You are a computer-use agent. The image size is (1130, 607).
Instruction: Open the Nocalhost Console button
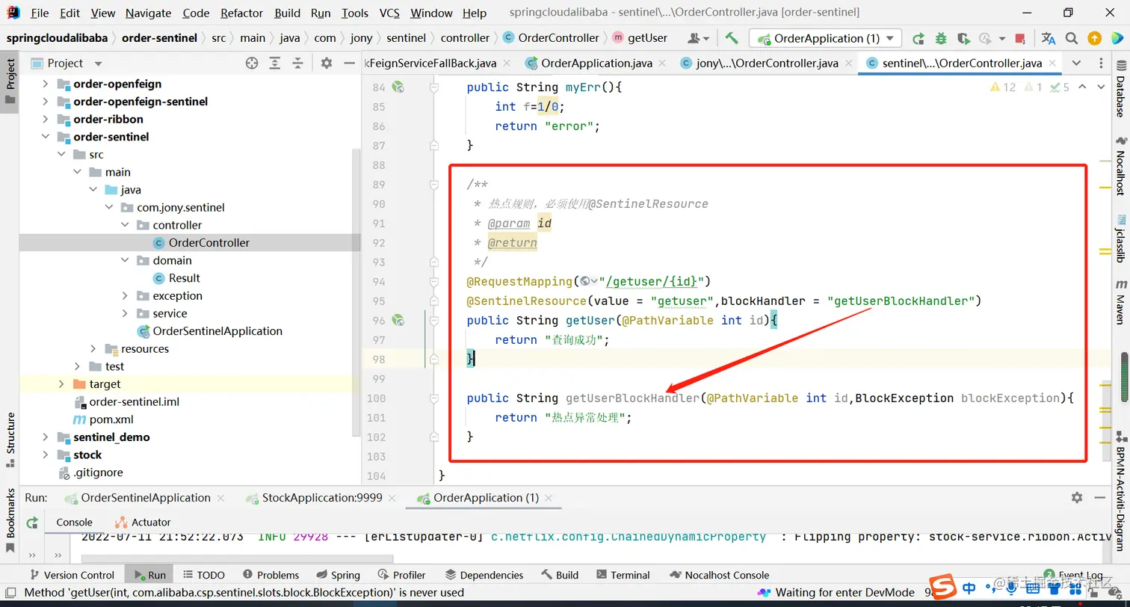click(719, 575)
